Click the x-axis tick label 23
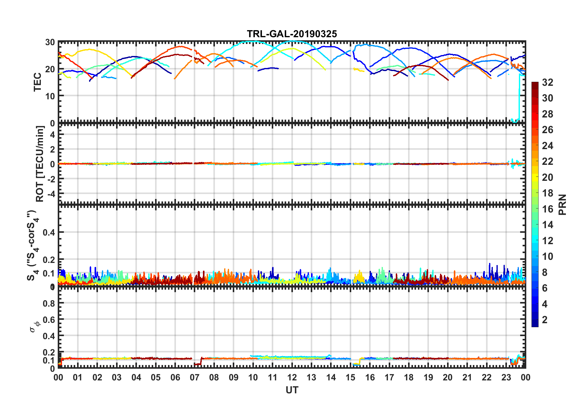This screenshot has width=584, height=409. tap(506, 378)
